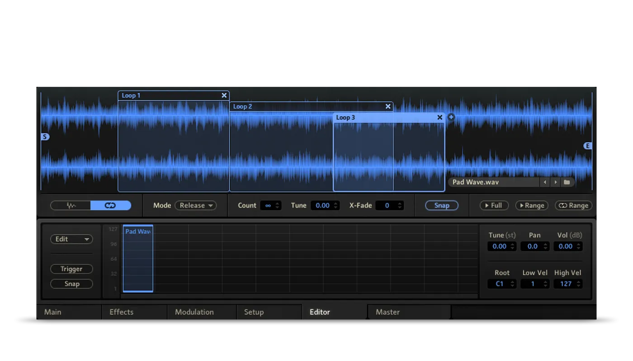Switch to the waveform view mode
Viewport: 633px width, 361px height.
click(71, 205)
